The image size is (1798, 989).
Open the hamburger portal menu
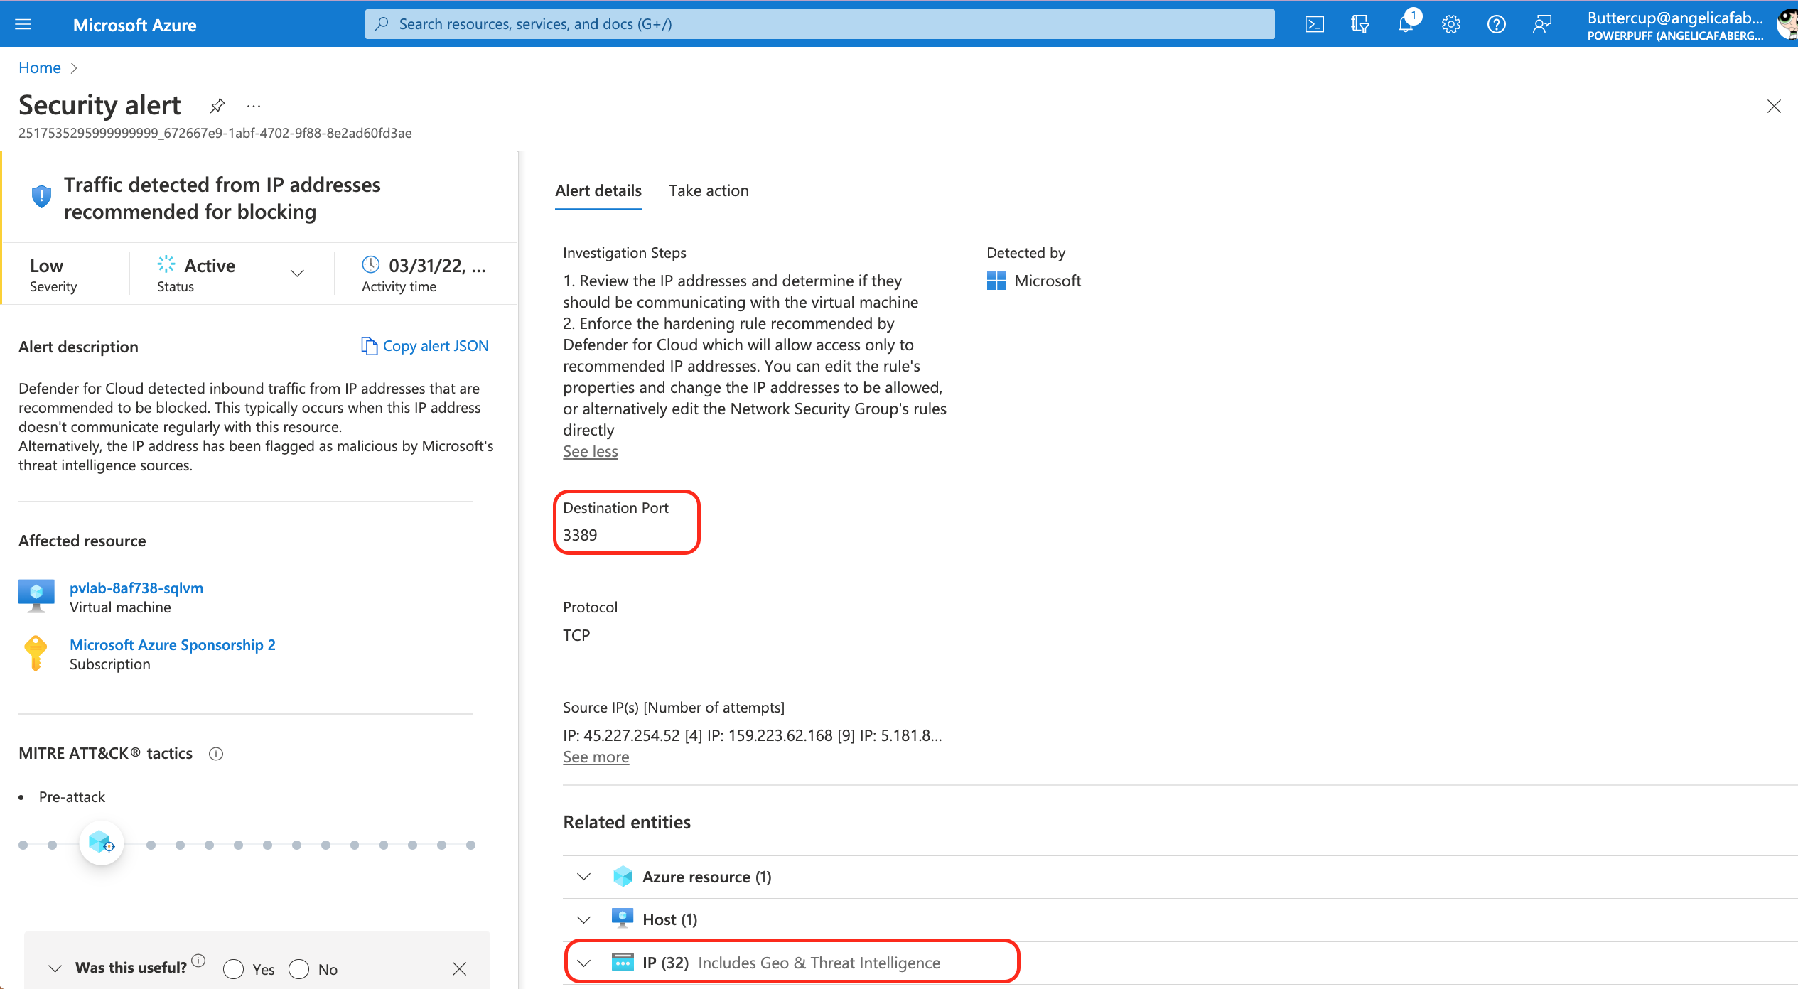pyautogui.click(x=23, y=24)
